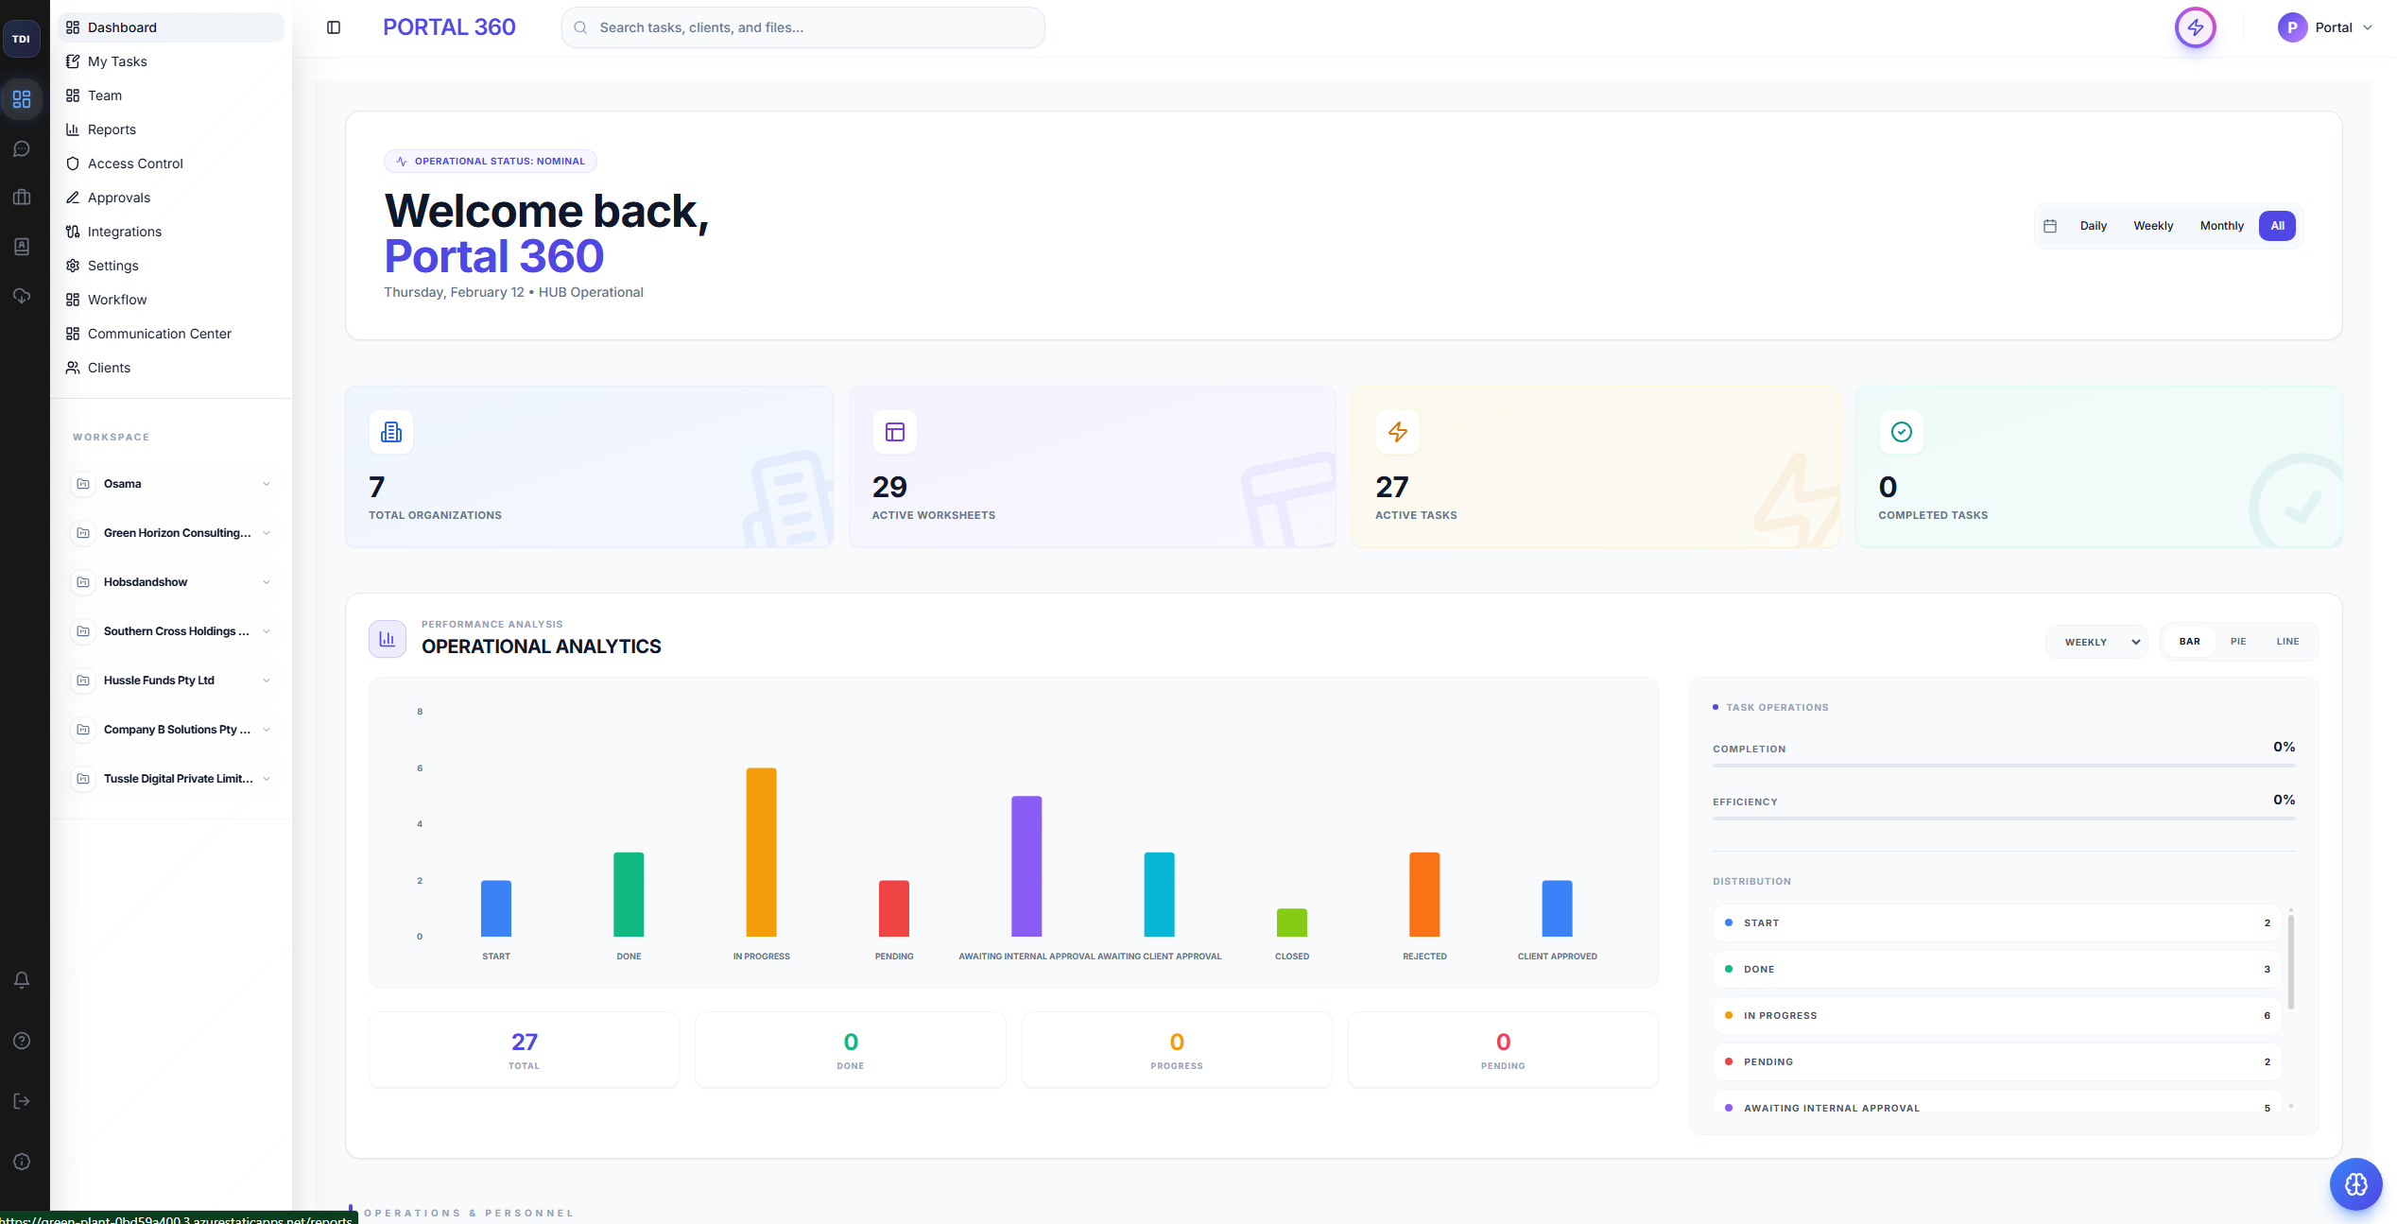Open Access Control in the sidebar

pos(171,164)
